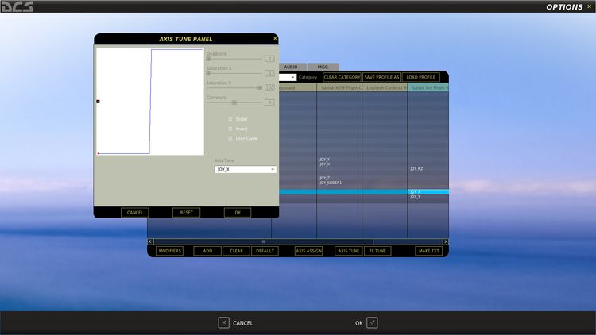Switch to the MISC. tab
596x335 pixels.
pyautogui.click(x=323, y=67)
